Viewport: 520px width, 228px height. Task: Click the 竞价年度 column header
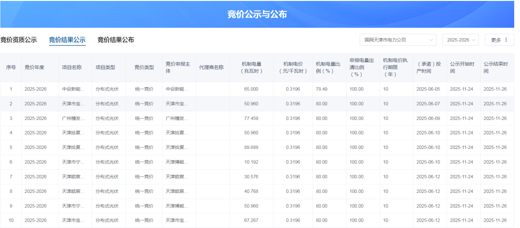click(35, 67)
